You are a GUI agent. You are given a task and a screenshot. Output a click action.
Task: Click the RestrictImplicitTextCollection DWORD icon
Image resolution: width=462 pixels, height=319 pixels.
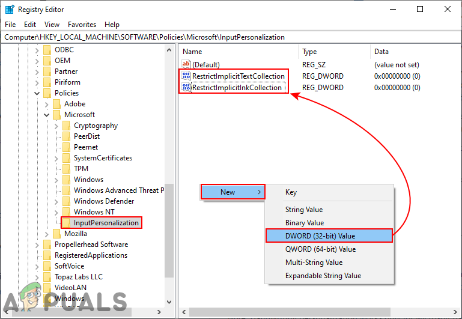186,76
